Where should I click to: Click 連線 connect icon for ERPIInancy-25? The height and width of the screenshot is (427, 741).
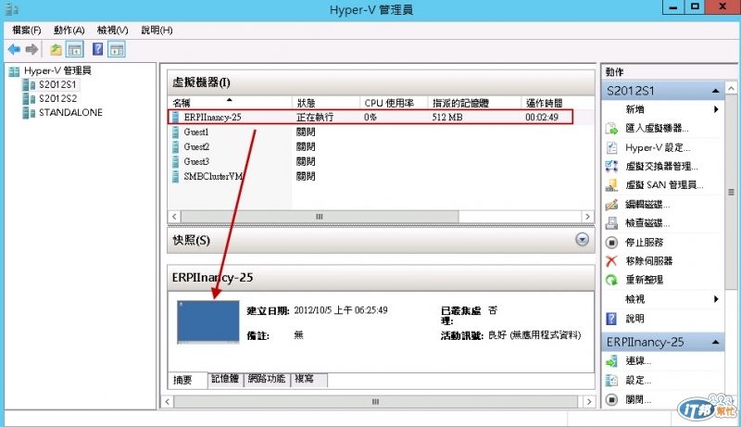[x=611, y=361]
